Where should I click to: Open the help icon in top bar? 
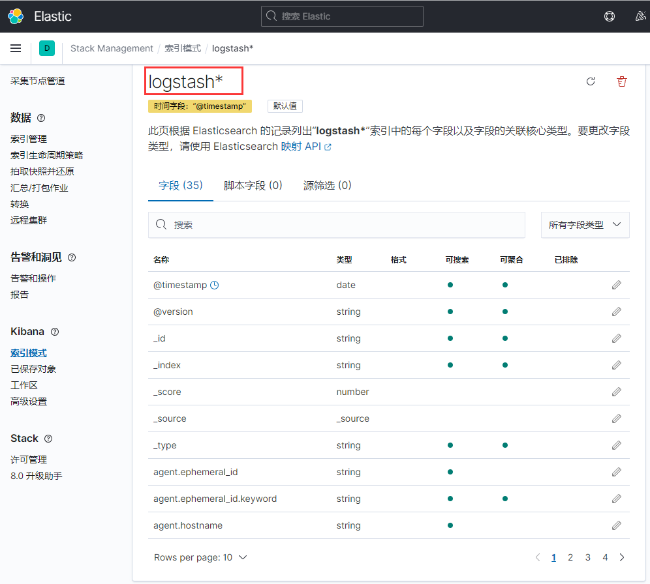609,16
